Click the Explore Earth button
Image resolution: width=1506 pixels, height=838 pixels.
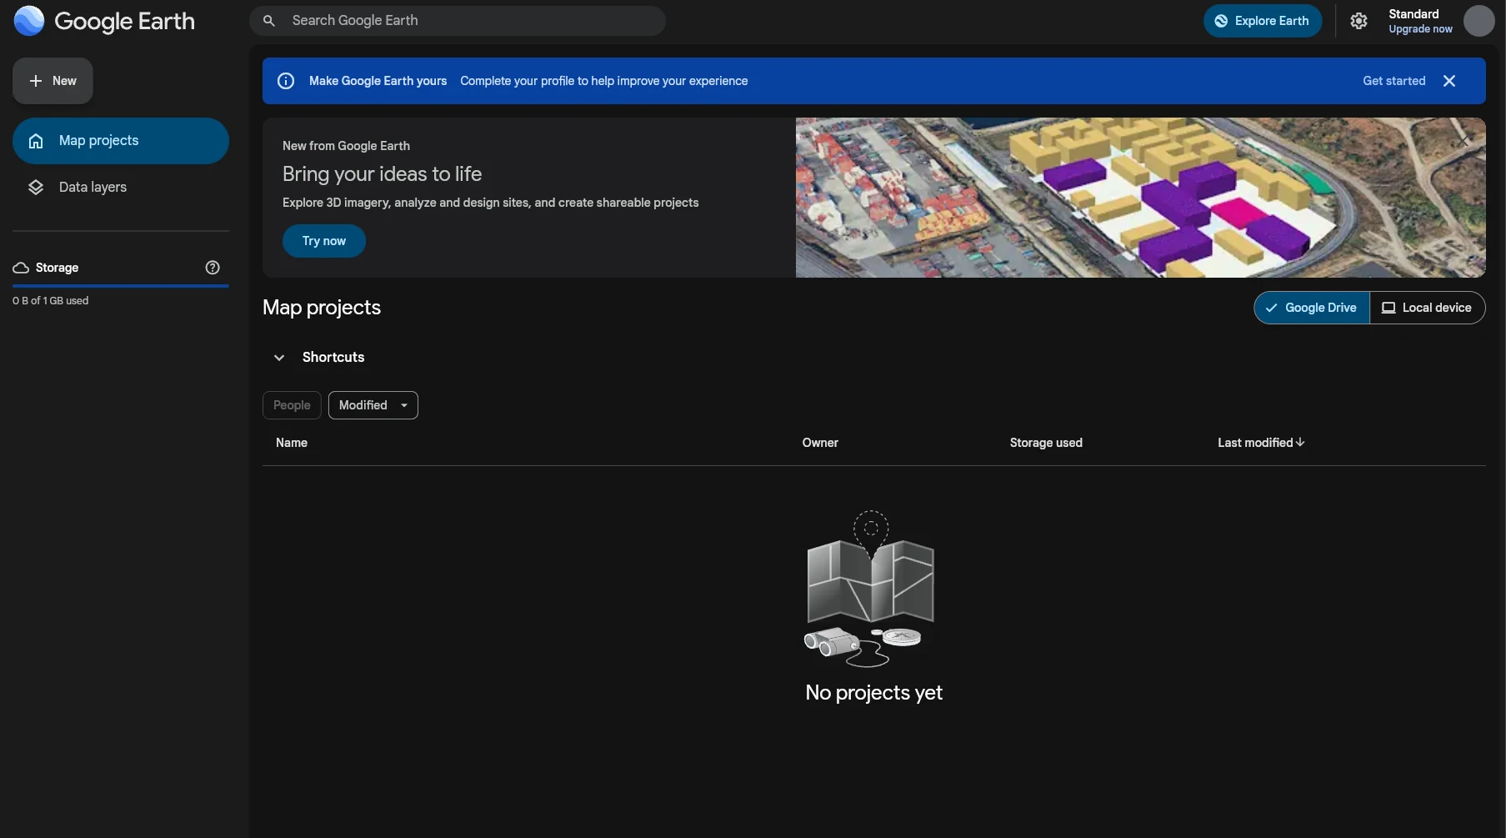(x=1263, y=21)
